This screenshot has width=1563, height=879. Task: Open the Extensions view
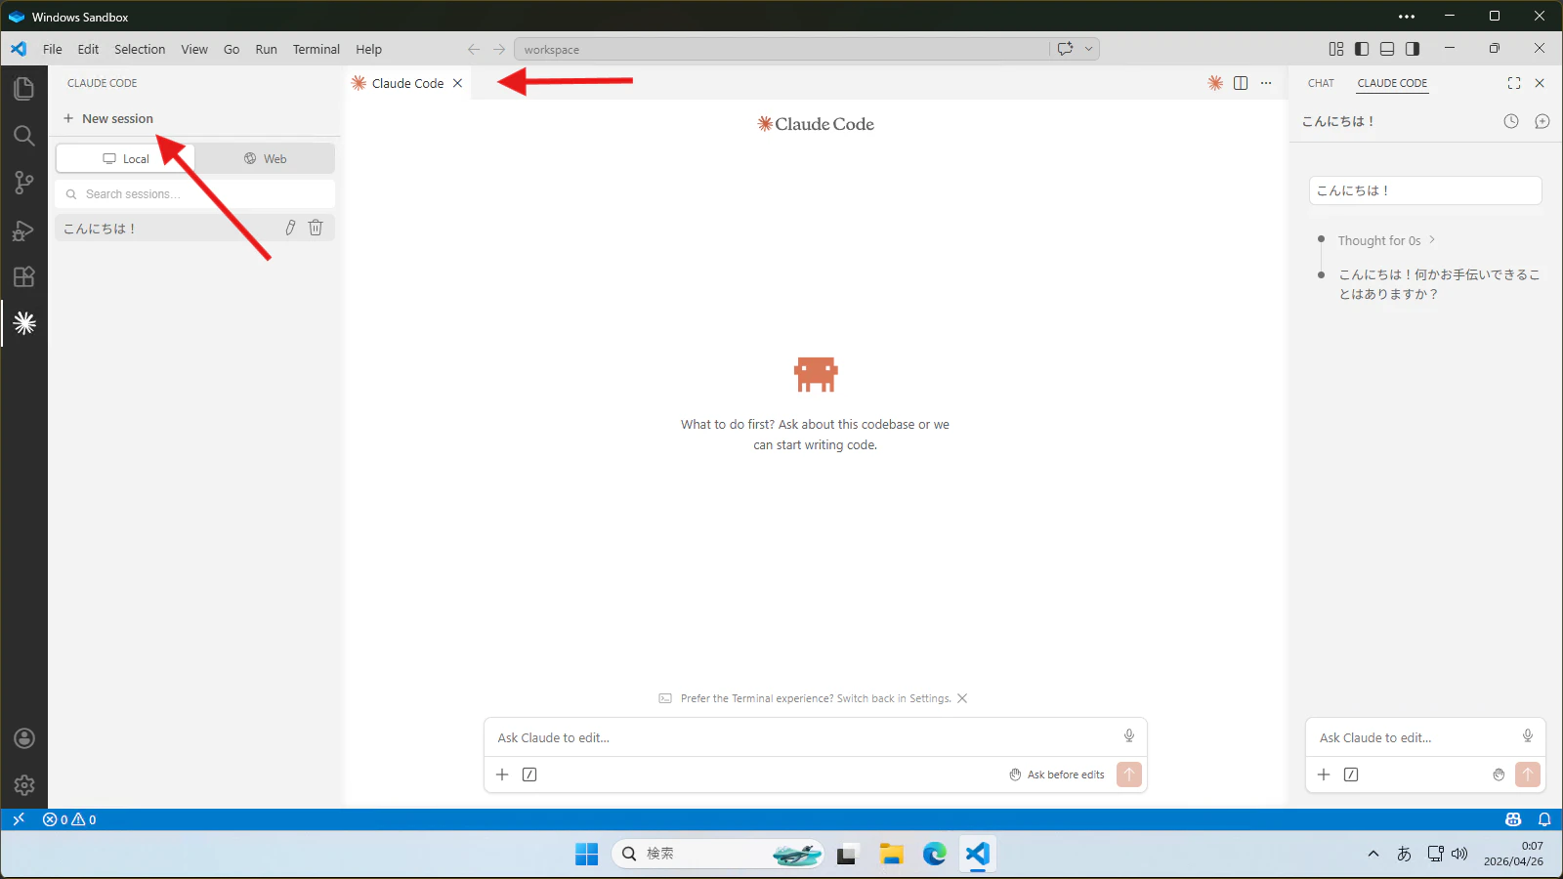coord(23,277)
